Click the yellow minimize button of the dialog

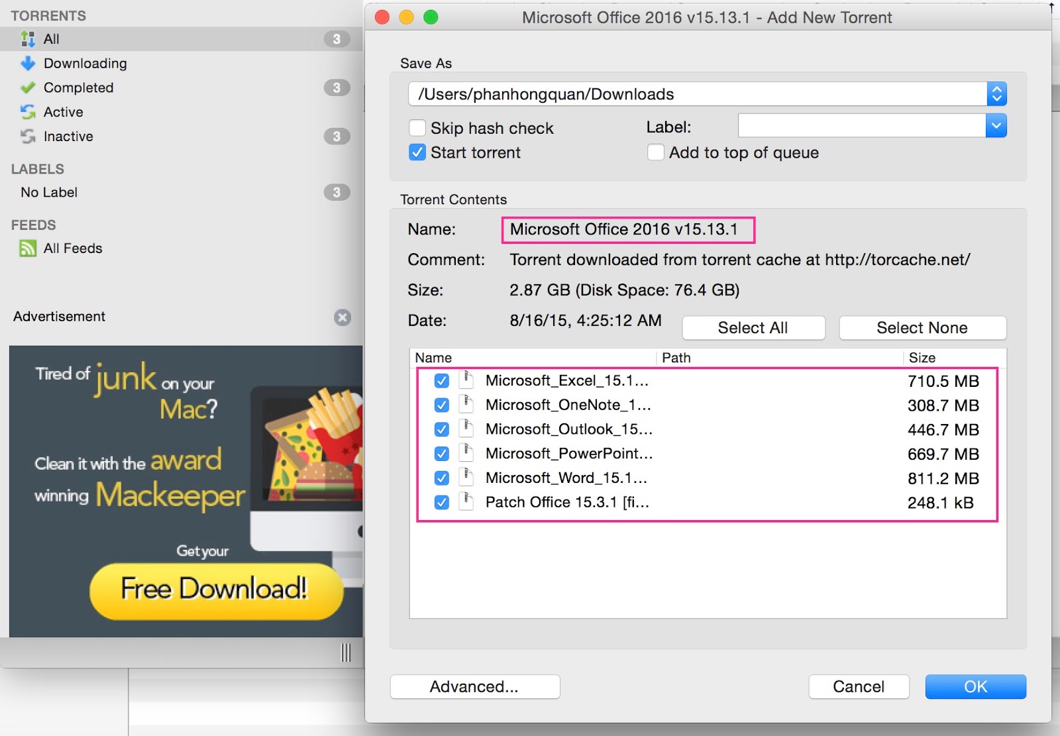407,17
